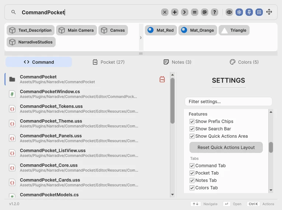Click settings panel scroll down arrow
The width and height of the screenshot is (282, 210).
(271, 190)
